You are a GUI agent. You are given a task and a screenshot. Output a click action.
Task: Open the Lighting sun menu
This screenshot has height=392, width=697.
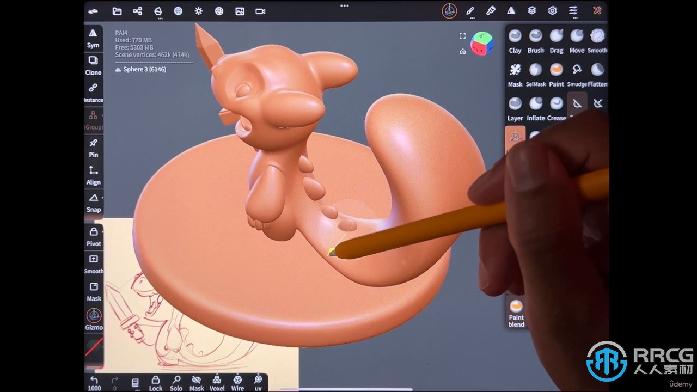(199, 11)
